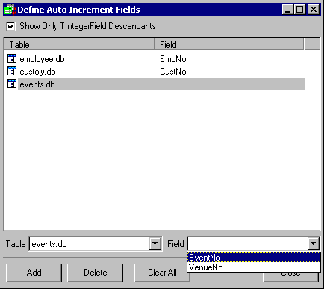
Task: Click the employee.db table icon
Action: coord(12,59)
